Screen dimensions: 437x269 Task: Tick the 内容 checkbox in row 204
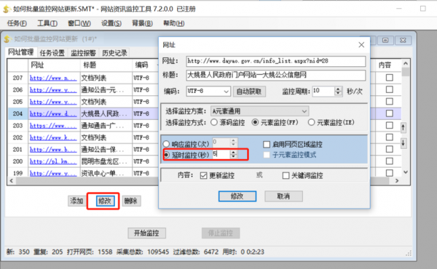coord(390,113)
